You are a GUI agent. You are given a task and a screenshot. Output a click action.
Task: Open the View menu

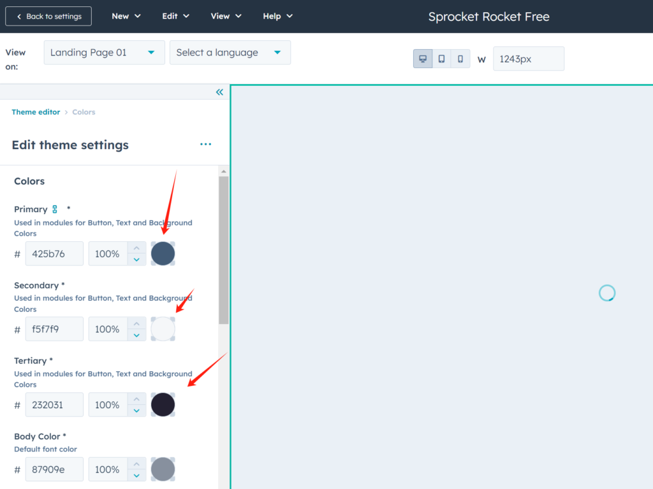[x=226, y=16]
